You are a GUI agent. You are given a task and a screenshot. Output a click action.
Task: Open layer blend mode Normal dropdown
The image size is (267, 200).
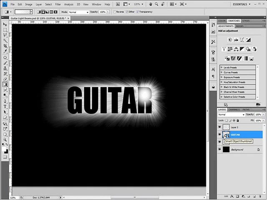tap(231, 115)
